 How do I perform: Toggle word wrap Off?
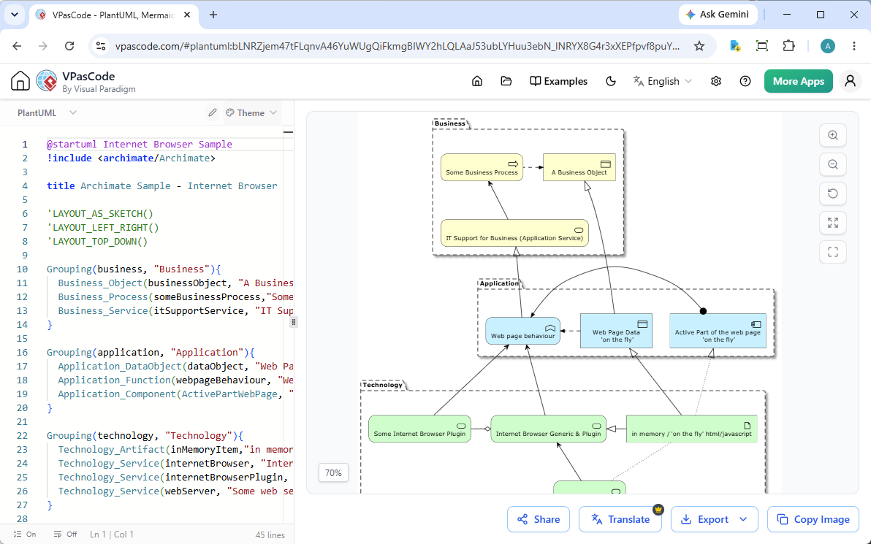point(66,534)
